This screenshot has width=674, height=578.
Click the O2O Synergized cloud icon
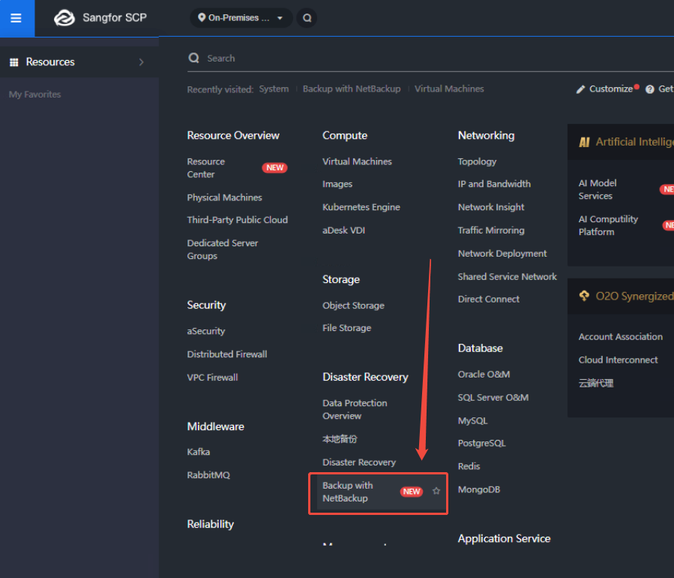click(584, 296)
